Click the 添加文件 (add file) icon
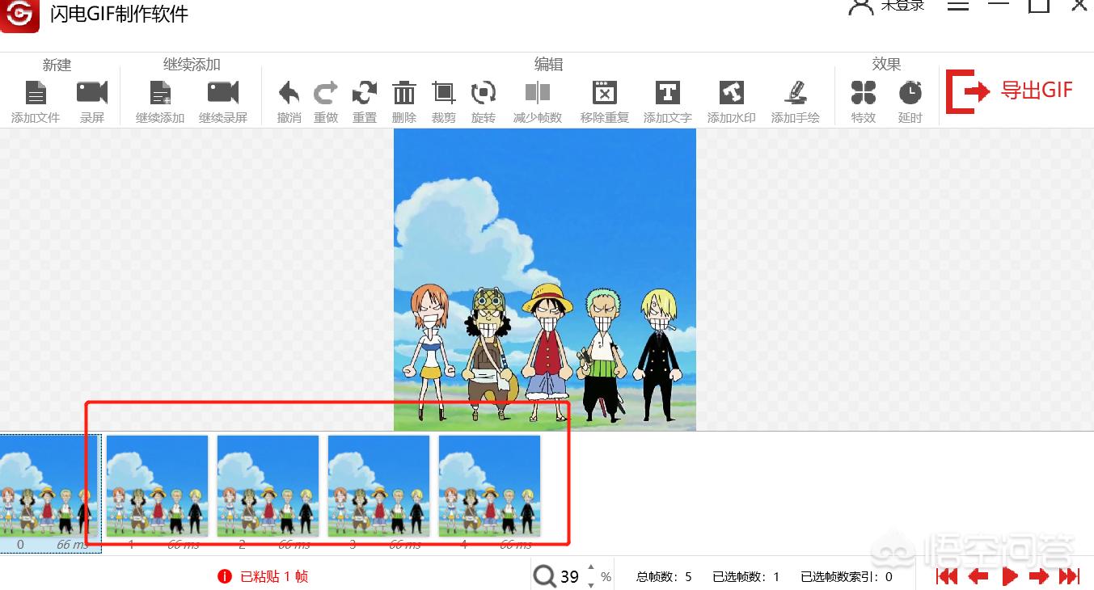This screenshot has height=590, width=1094. click(x=36, y=93)
